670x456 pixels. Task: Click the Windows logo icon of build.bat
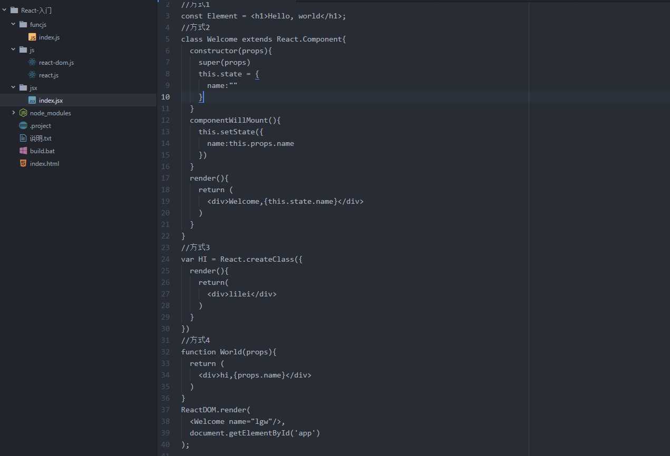tap(23, 151)
